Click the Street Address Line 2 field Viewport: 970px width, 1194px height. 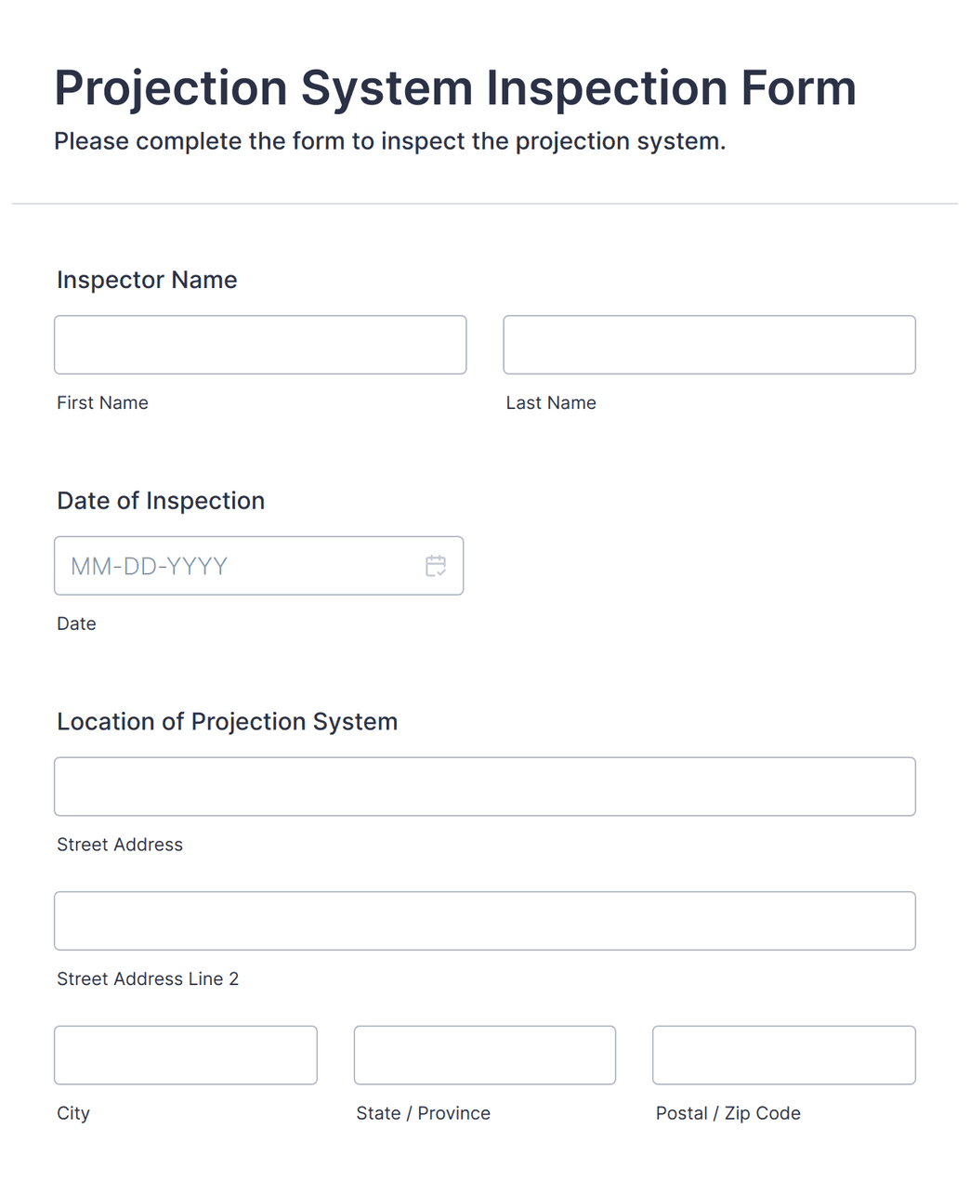(484, 921)
